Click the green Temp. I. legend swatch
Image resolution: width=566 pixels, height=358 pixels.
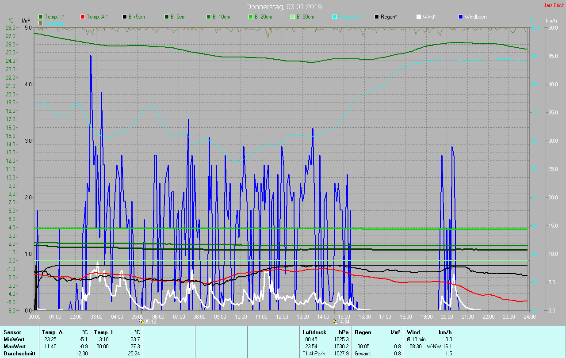pyautogui.click(x=41, y=17)
